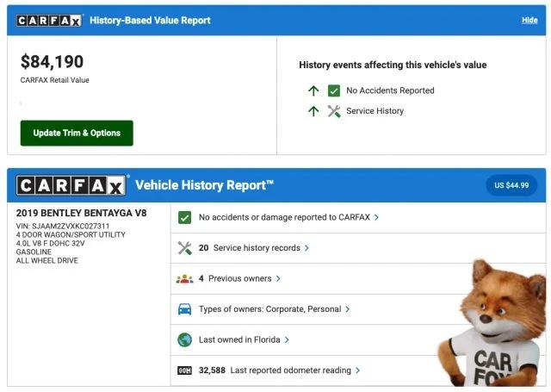Image resolution: width=551 pixels, height=392 pixels.
Task: Click the $84,190 retail value
Action: 52,61
